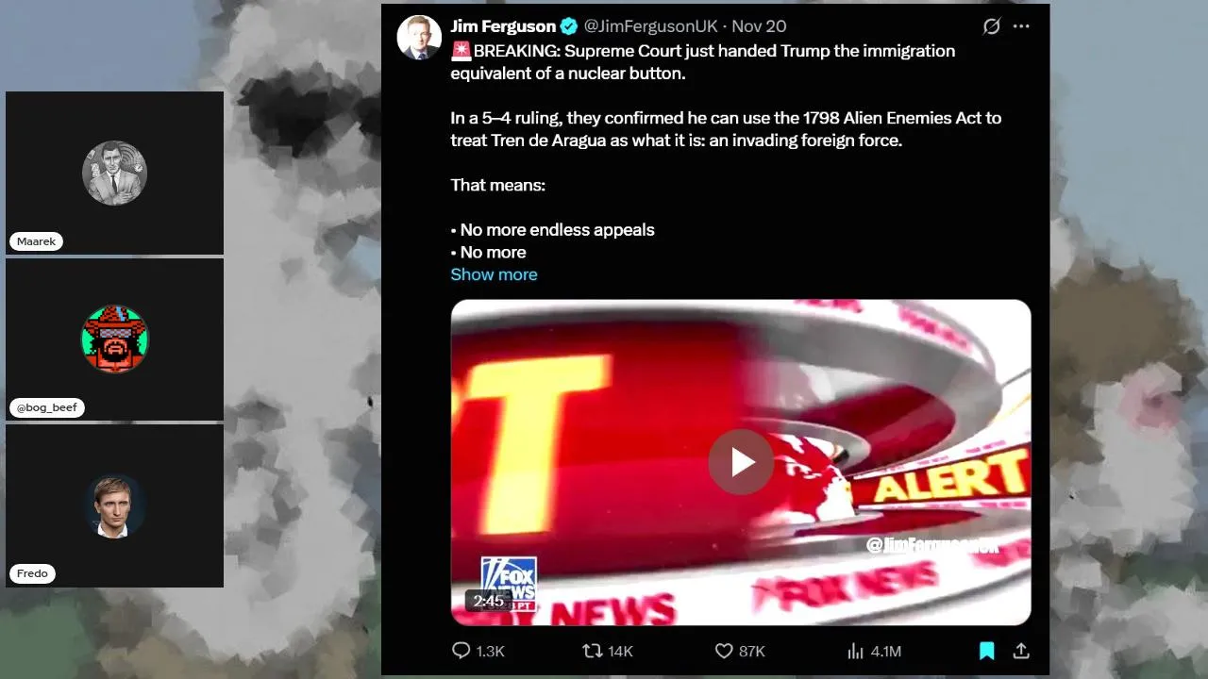Click the Grok slashed-circle icon
The width and height of the screenshot is (1208, 679).
pyautogui.click(x=991, y=26)
